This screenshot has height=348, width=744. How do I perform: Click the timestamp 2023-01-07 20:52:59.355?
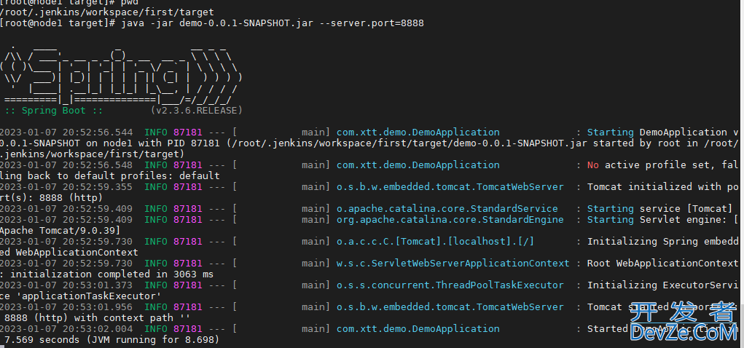pos(66,187)
